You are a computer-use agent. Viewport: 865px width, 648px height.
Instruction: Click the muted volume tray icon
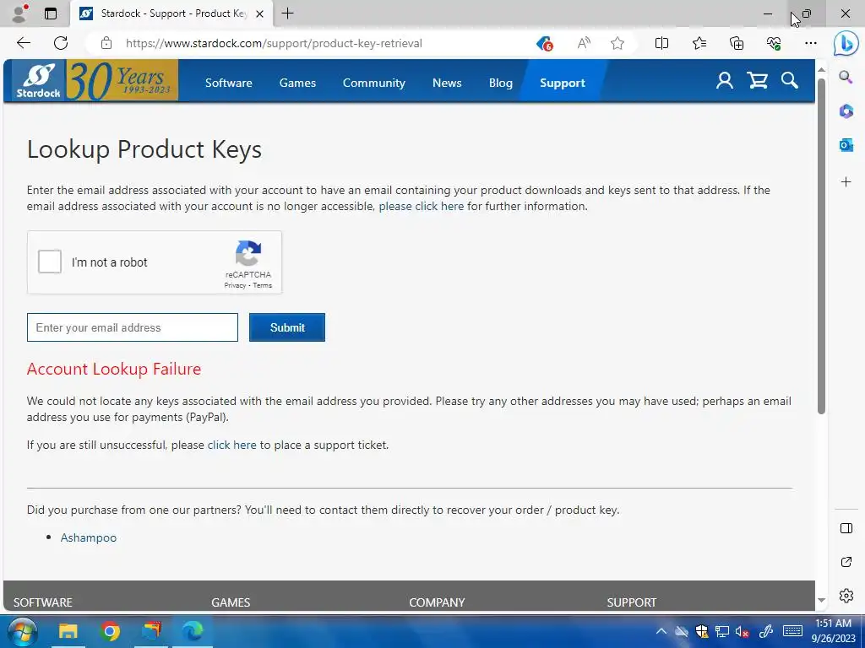(x=742, y=631)
